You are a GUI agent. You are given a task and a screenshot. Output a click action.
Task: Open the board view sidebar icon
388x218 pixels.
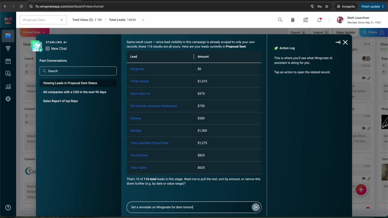[x=8, y=36]
